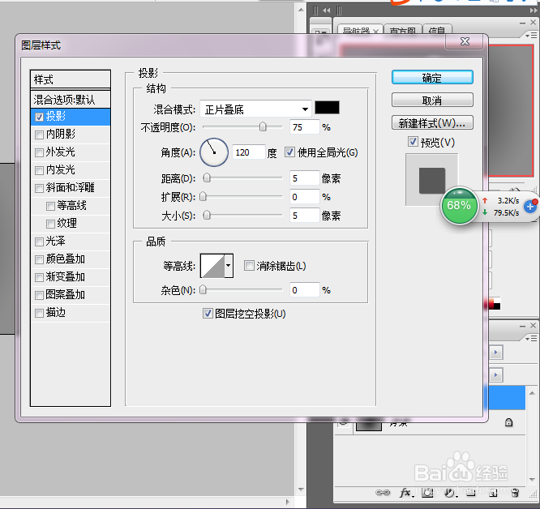Screen dimensions: 540x509
Task: Open the 等高线 contour picker arrow
Action: tap(229, 265)
